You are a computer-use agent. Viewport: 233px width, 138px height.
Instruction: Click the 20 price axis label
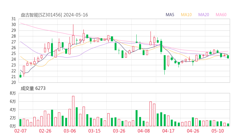click(x=14, y=82)
